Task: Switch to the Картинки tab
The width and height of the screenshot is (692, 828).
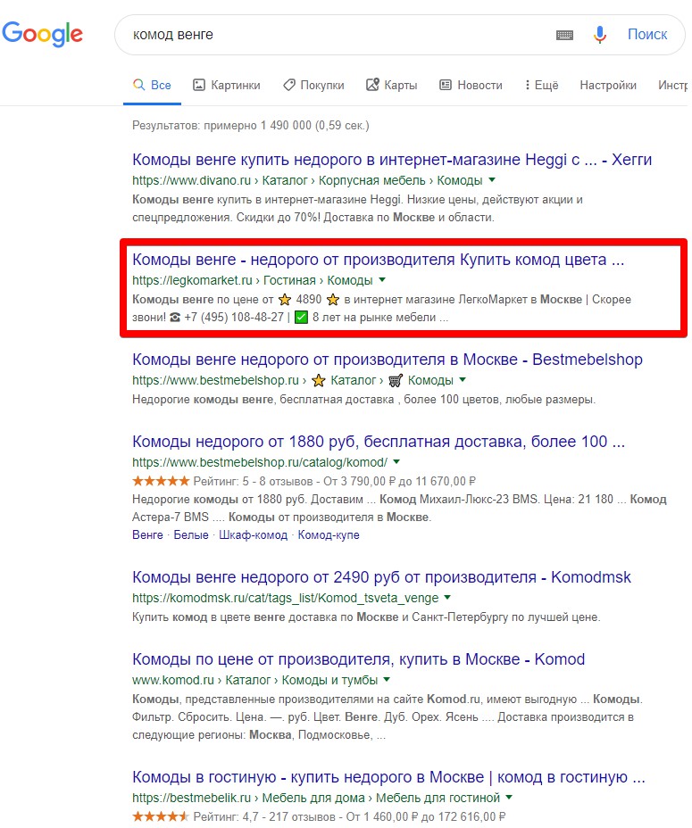Action: pyautogui.click(x=227, y=85)
